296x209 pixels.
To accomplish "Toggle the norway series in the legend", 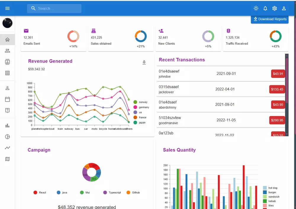I will point(140,102).
